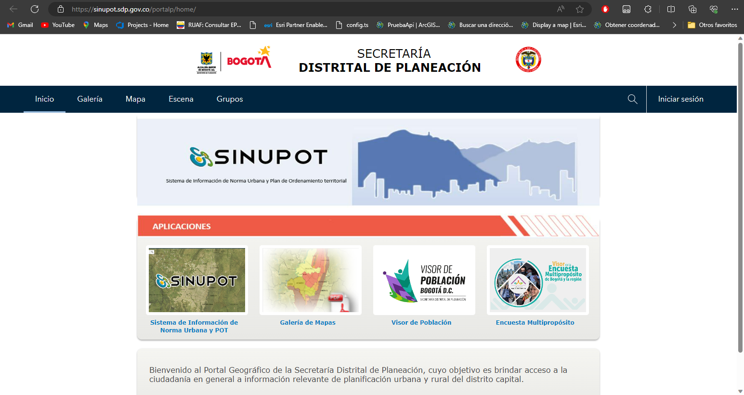The image size is (744, 395).
Task: Open Gmail bookmark
Action: tap(20, 25)
